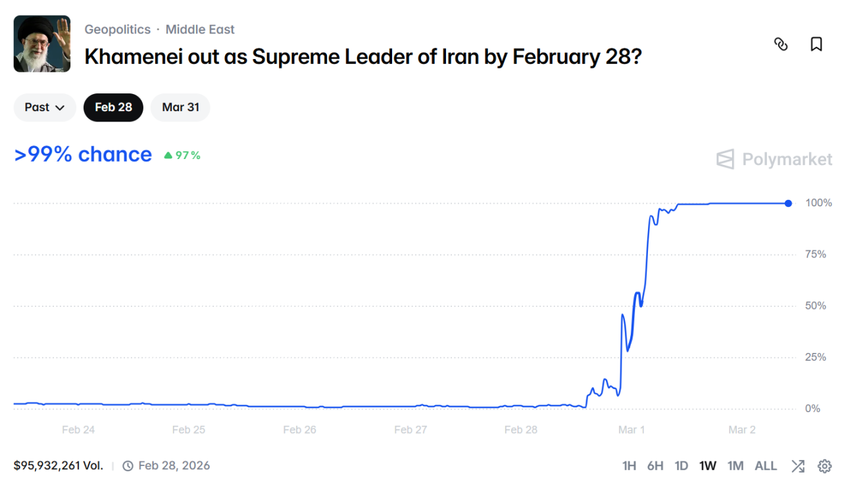Image resolution: width=844 pixels, height=489 pixels.
Task: Click the blue endpoint dot on the chart
Action: 788,204
